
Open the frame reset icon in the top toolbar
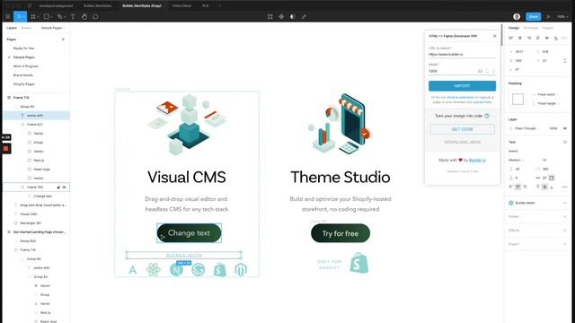[270, 17]
